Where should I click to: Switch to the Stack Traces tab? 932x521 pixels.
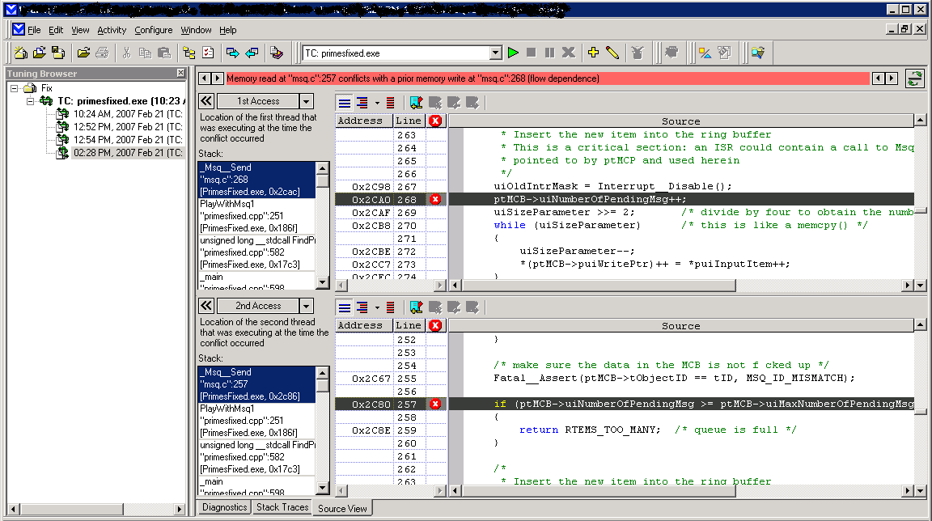click(x=282, y=507)
